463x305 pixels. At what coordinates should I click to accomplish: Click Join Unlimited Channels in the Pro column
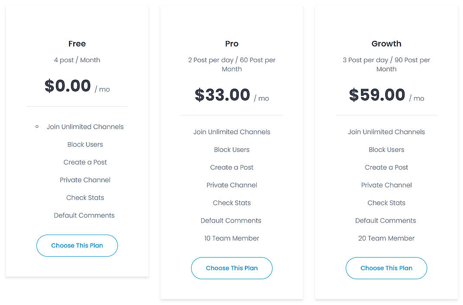pos(231,132)
